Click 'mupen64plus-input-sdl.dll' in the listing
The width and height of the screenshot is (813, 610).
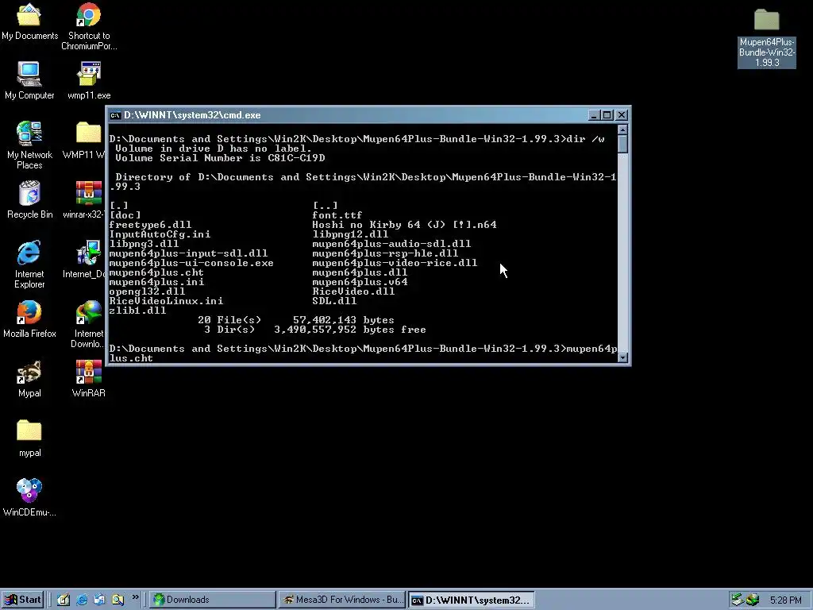coord(188,253)
